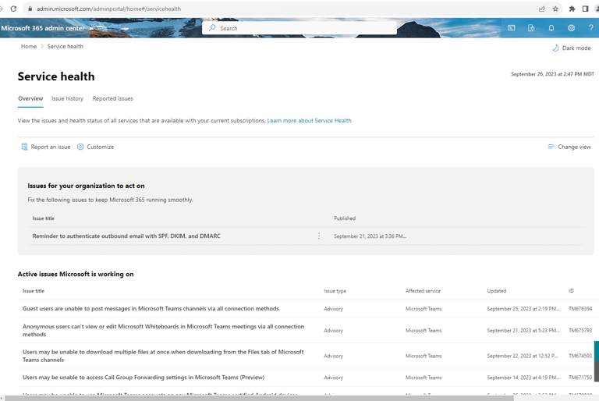Reload the page with the browser refresh icon

13,9
